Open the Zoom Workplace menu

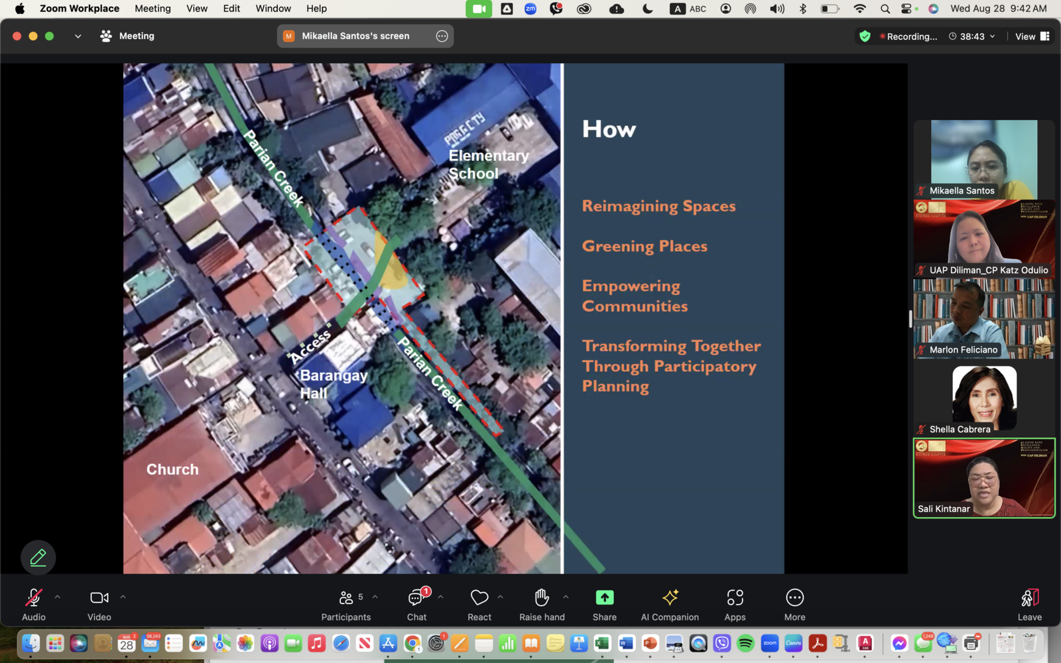(80, 9)
